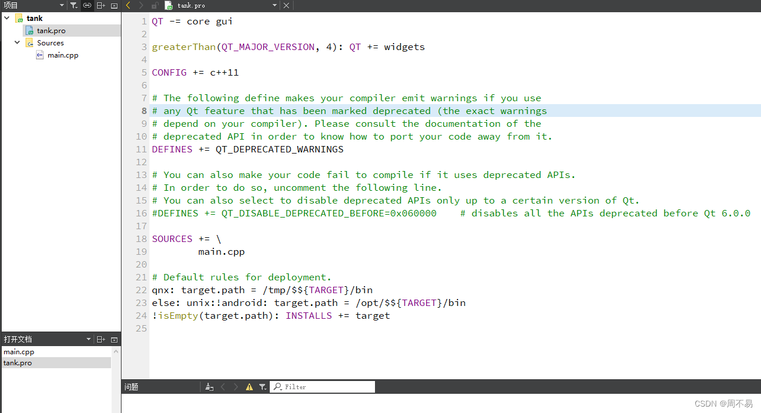This screenshot has height=413, width=761.
Task: Open the 项目 view selector dropdown
Action: pyautogui.click(x=62, y=5)
